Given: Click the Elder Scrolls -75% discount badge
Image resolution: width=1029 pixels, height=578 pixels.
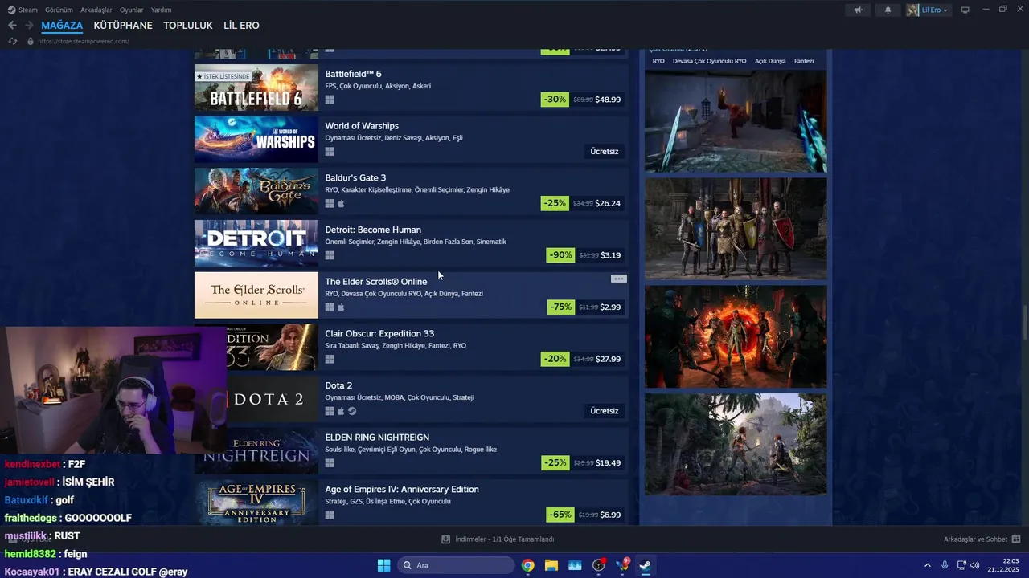Looking at the screenshot, I should tap(560, 307).
